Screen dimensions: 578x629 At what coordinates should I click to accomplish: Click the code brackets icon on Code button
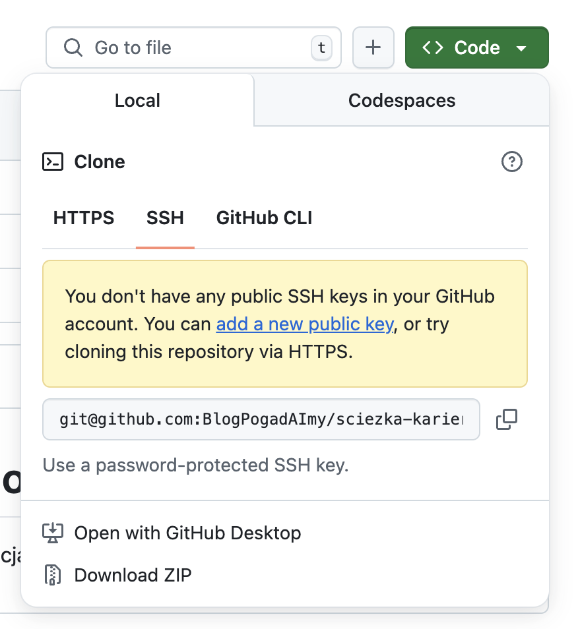tap(432, 47)
